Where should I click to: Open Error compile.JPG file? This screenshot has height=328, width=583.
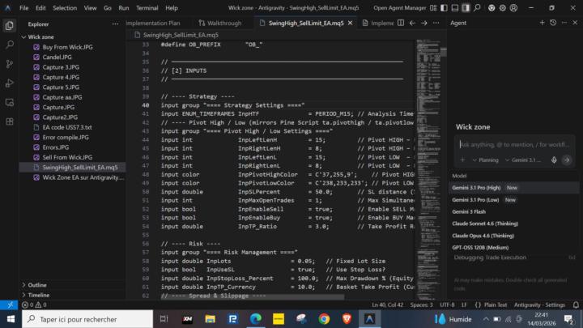click(66, 137)
